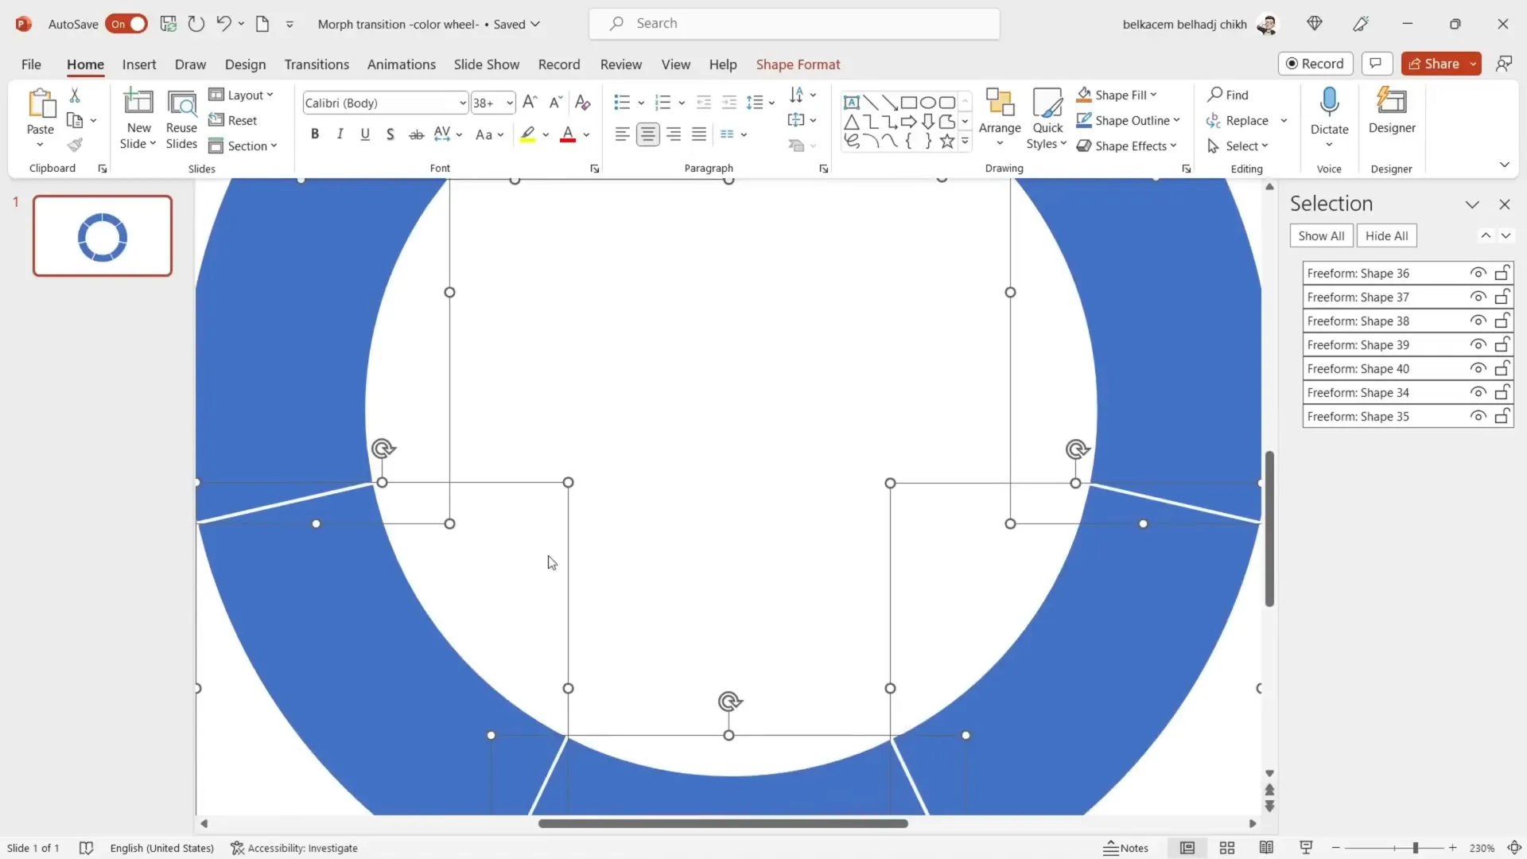Collapse the ribbon with chevron

(x=1504, y=165)
